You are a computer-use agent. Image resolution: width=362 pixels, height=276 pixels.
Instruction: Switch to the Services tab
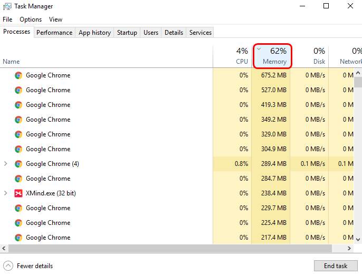[x=201, y=33]
